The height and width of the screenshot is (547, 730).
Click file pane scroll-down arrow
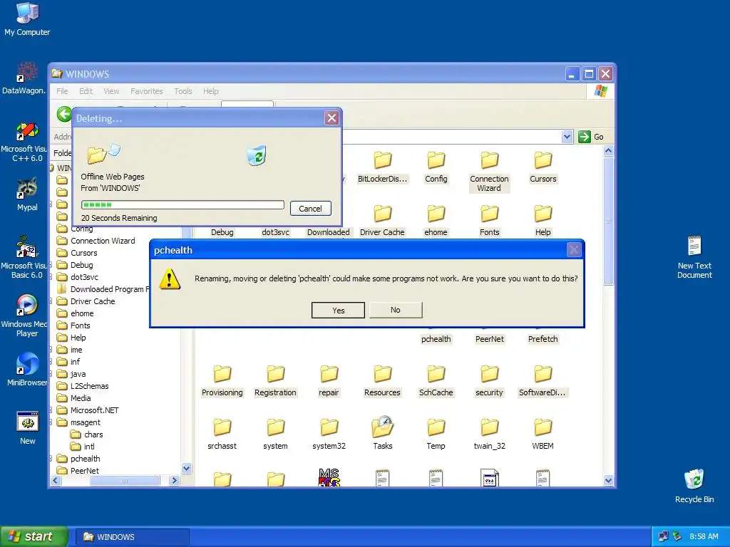point(608,481)
